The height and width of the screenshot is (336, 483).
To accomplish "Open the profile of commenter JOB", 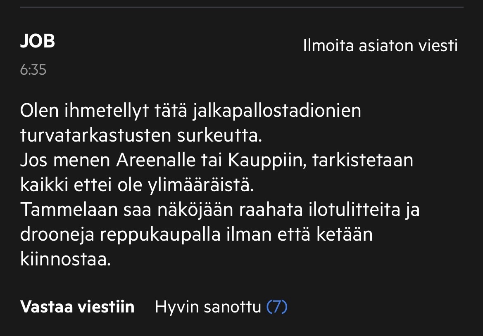I will coord(38,42).
